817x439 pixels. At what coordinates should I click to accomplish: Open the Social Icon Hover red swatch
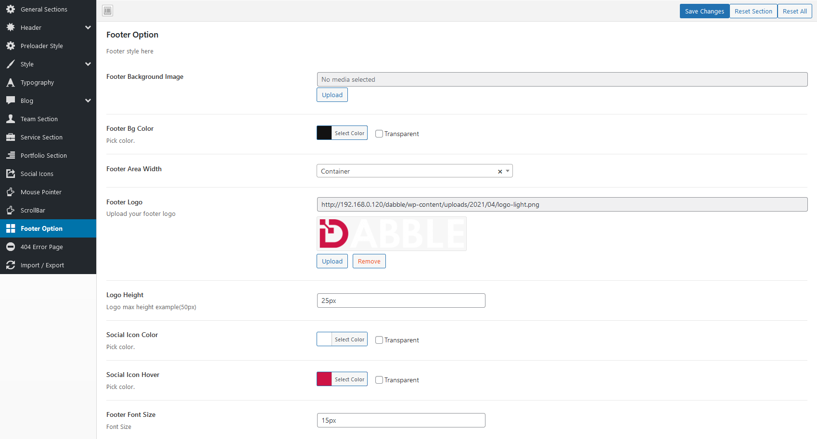(324, 379)
